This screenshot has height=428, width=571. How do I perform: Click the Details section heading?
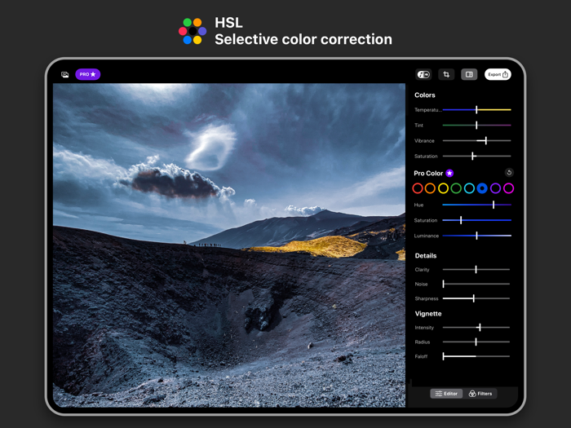click(x=426, y=255)
